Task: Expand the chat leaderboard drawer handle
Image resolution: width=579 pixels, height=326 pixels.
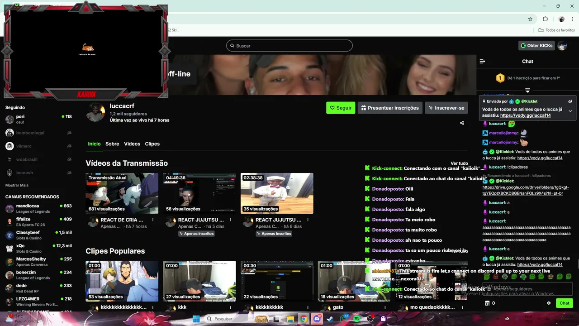Action: click(x=527, y=91)
